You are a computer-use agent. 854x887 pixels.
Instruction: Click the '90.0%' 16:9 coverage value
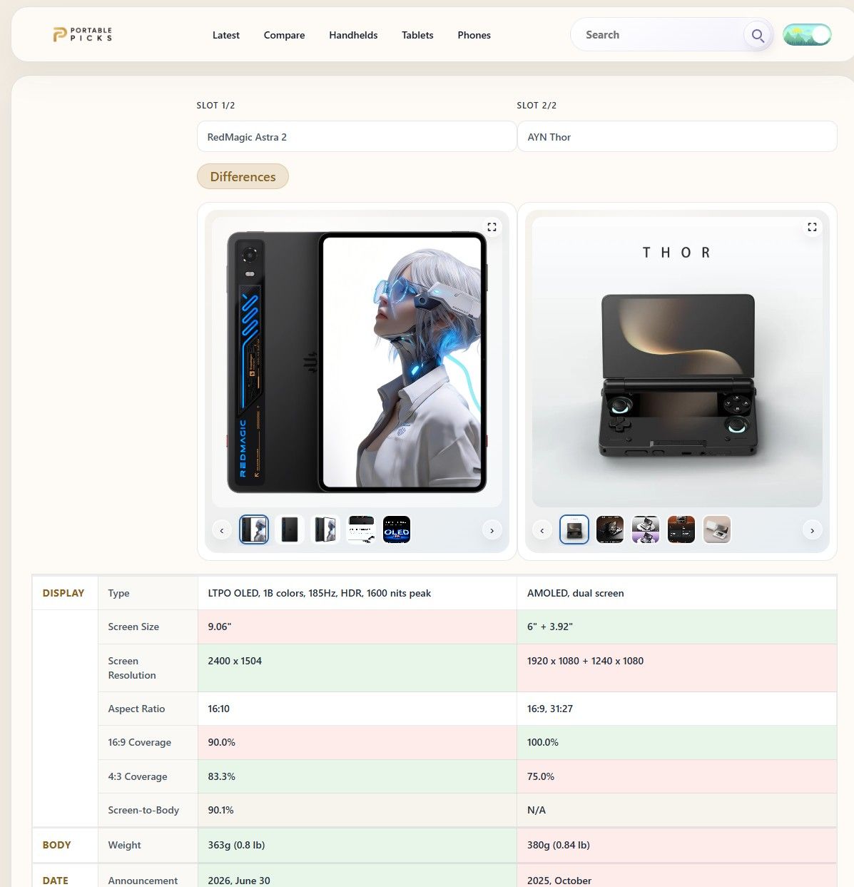coord(221,742)
